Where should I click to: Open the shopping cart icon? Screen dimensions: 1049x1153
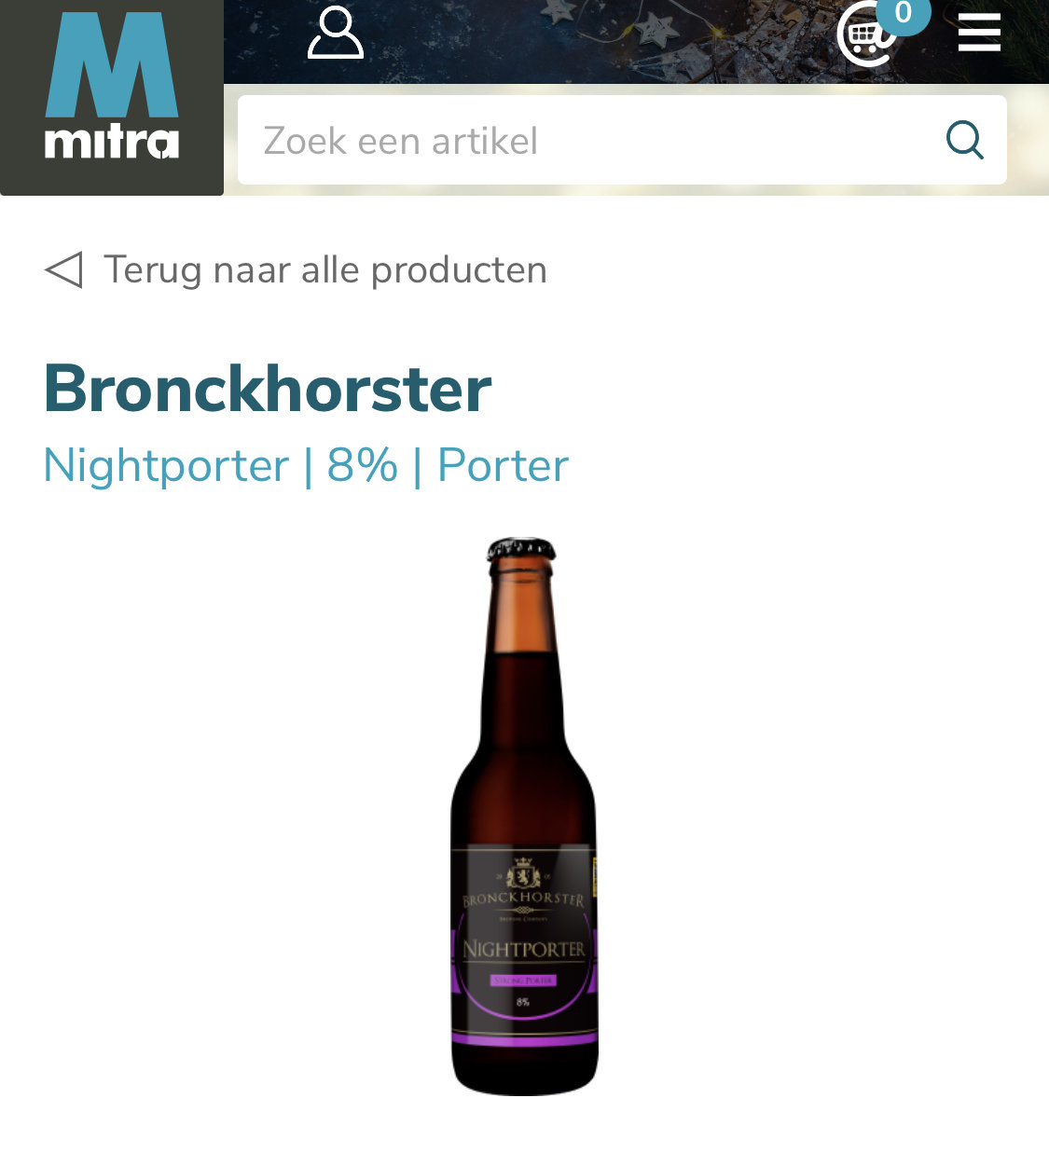(865, 37)
